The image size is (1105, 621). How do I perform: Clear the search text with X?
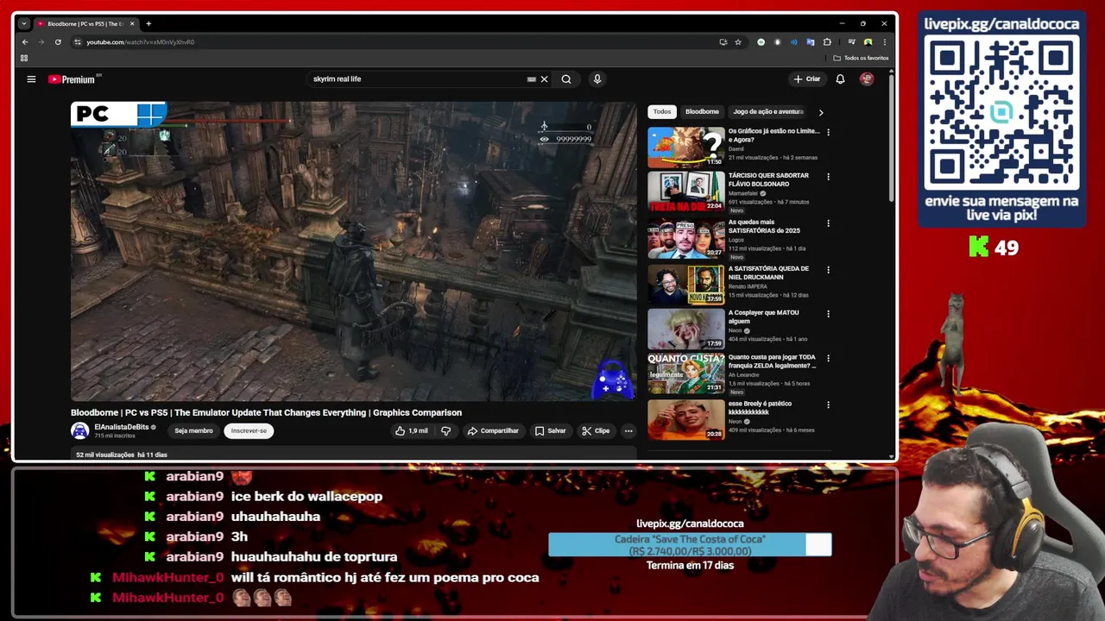pyautogui.click(x=544, y=79)
